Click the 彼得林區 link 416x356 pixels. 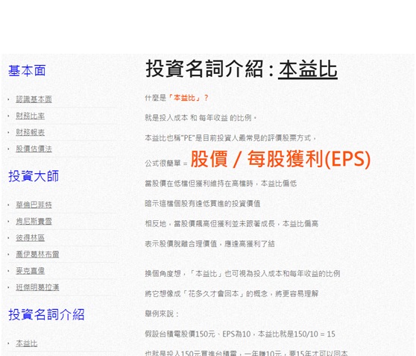click(x=31, y=238)
